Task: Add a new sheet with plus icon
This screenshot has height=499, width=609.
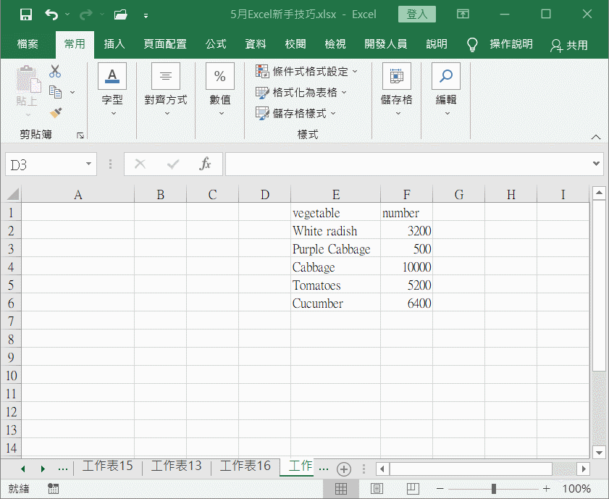Action: point(344,469)
